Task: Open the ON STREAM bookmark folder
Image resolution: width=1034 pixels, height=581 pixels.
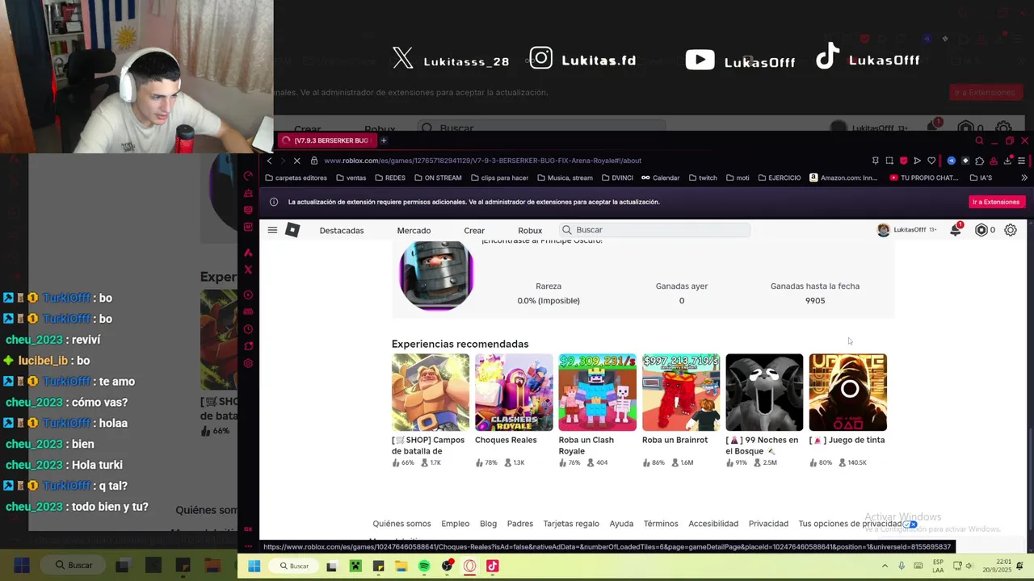Action: click(x=438, y=178)
